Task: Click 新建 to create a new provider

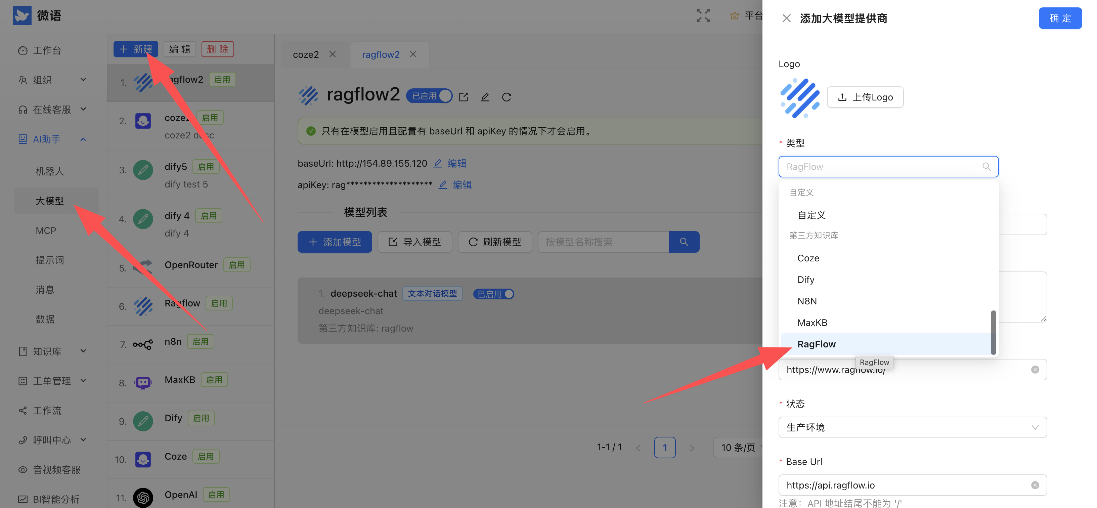Action: 135,48
